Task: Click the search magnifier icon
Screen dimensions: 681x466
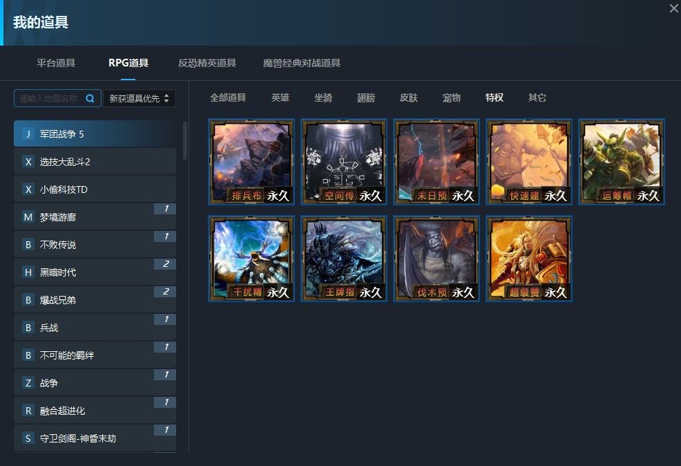Action: (90, 99)
